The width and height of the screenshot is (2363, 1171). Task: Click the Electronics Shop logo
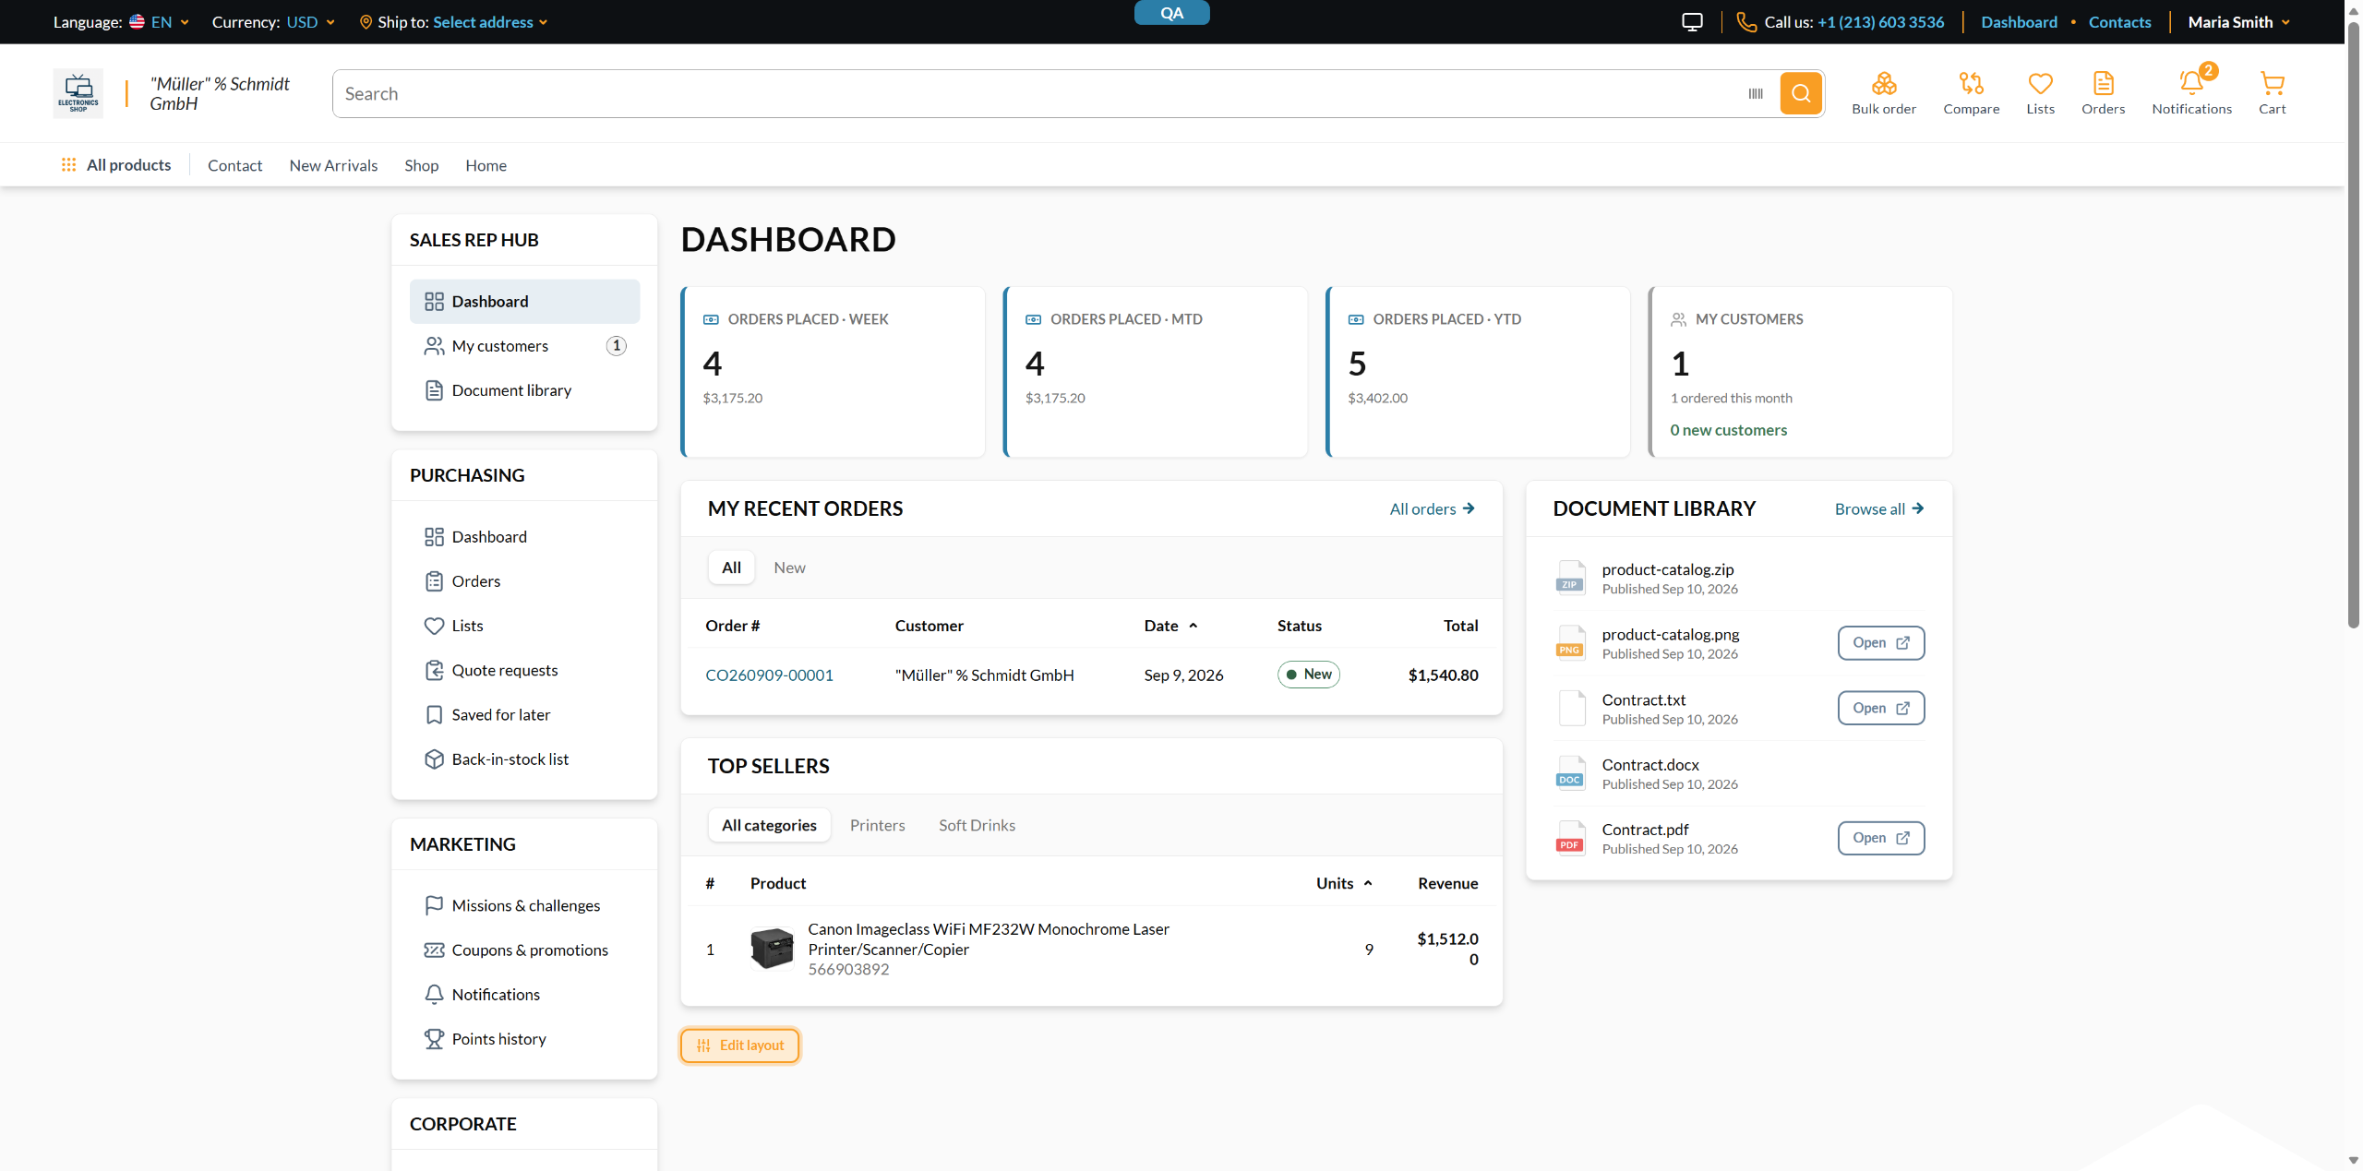(78, 93)
